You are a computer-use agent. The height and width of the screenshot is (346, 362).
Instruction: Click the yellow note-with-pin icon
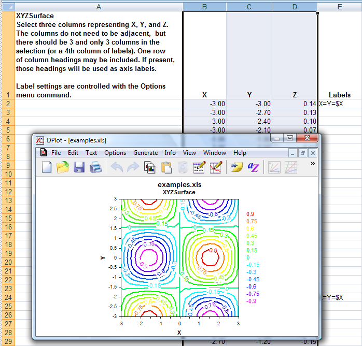pos(236,167)
